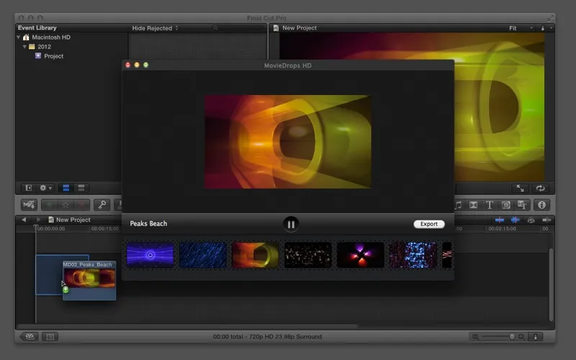
Task: Toggle timeline snapping
Action: [546, 220]
